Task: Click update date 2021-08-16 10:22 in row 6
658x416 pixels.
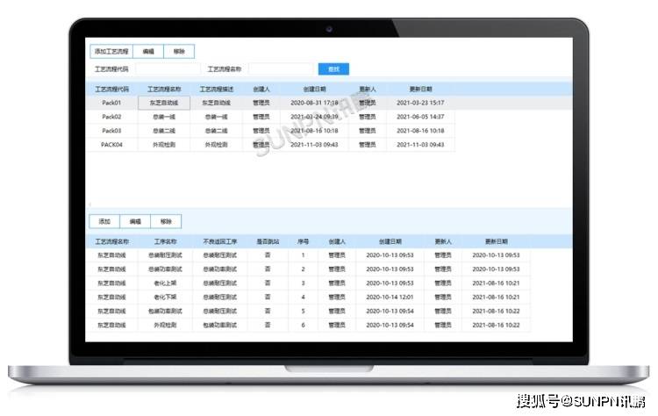Action: tap(497, 326)
